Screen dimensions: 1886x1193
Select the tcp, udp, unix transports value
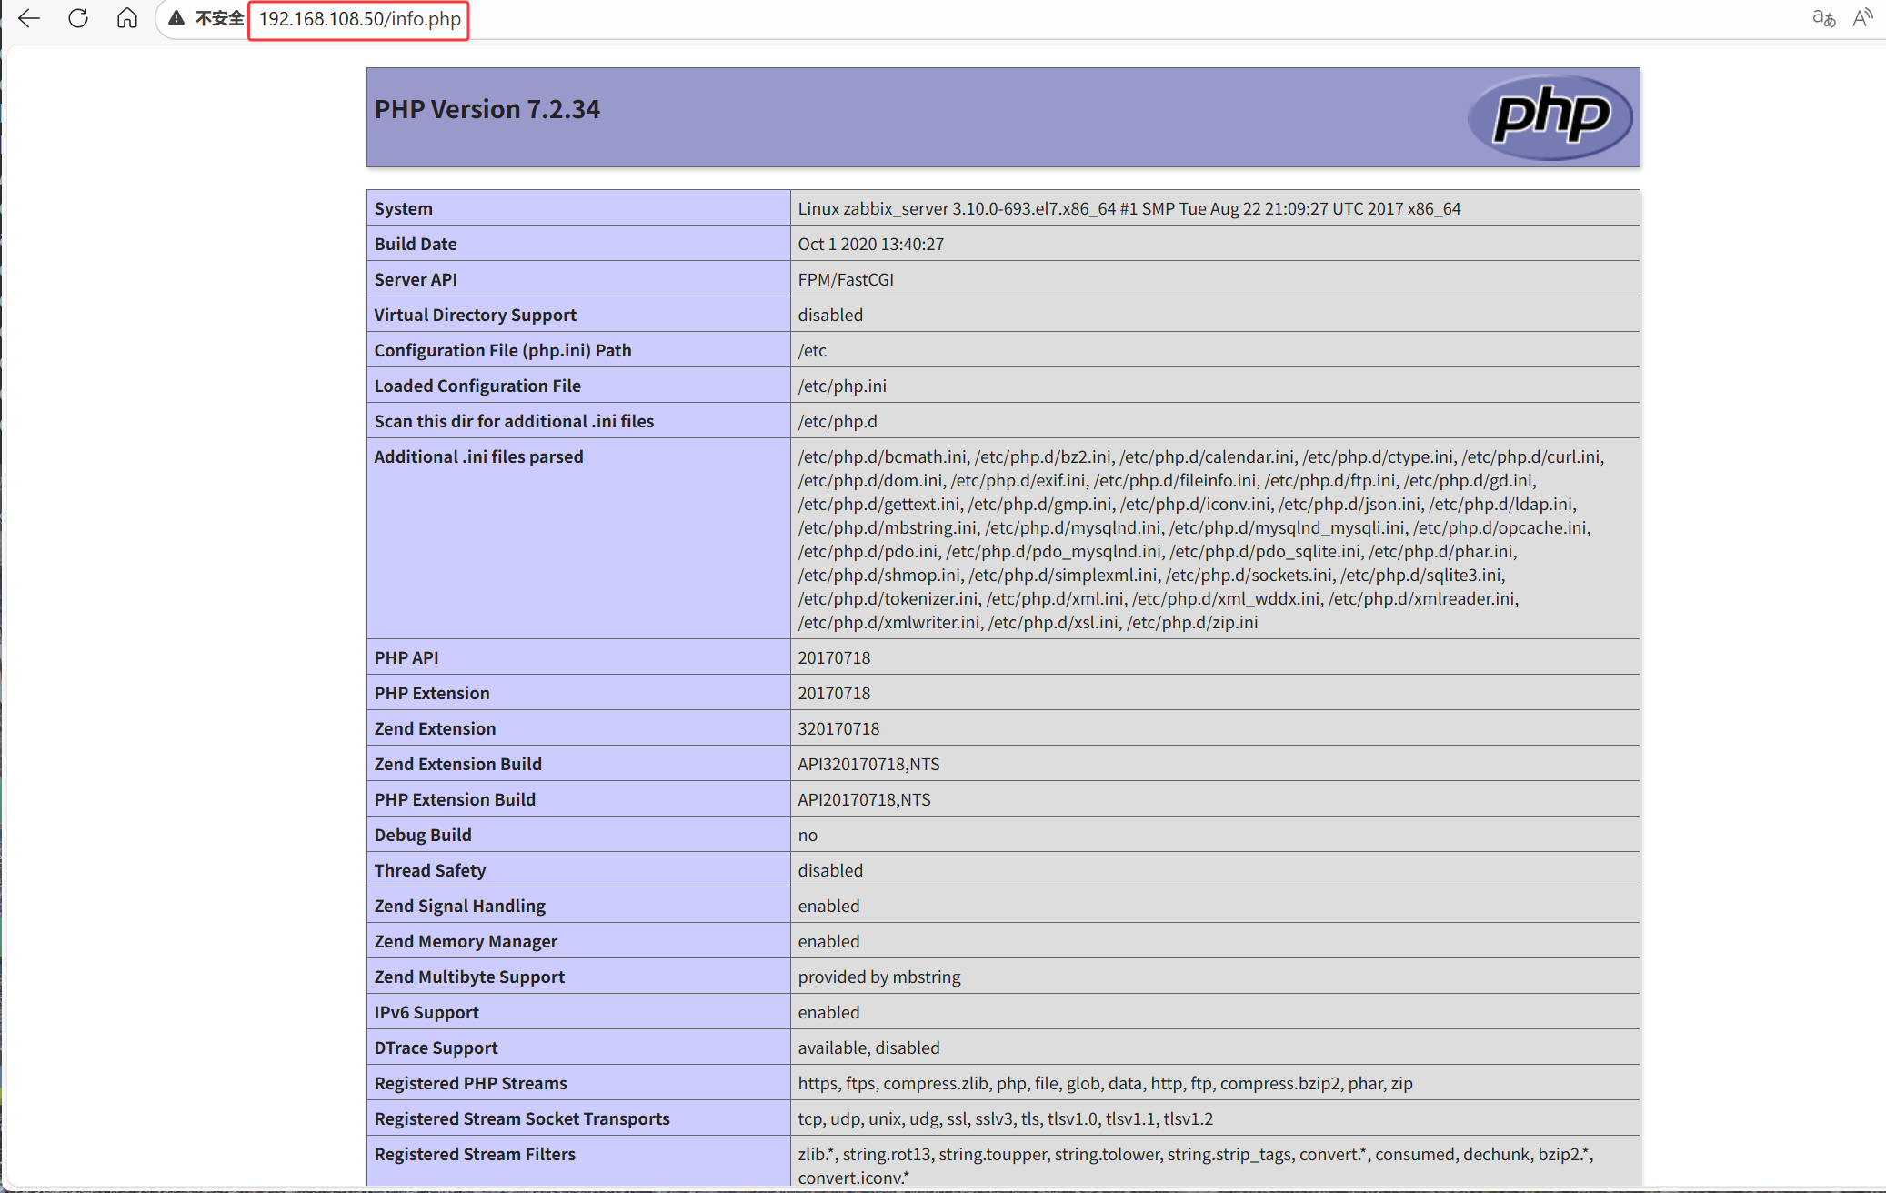tap(1006, 1118)
